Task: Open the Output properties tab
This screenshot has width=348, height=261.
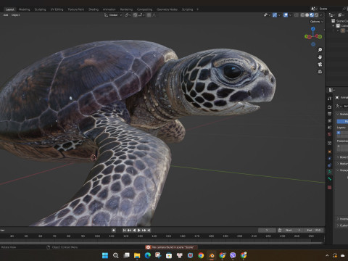Action: pos(330,114)
